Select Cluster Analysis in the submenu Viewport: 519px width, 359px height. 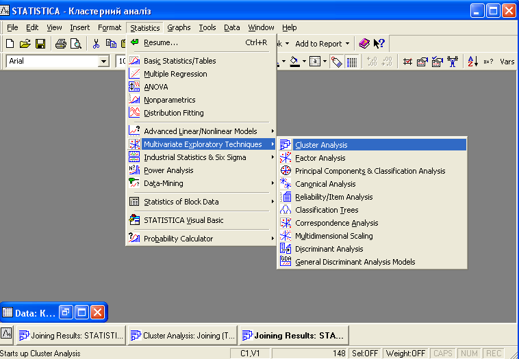click(372, 145)
